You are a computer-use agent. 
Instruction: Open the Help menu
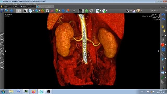[35, 4]
